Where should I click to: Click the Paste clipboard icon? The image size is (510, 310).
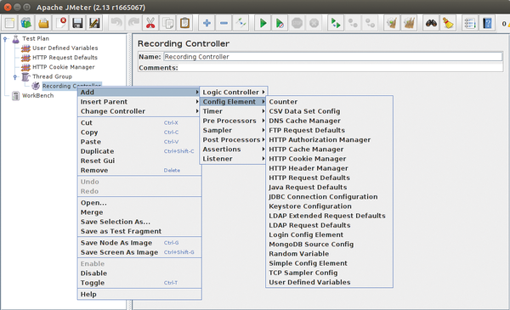tap(184, 23)
